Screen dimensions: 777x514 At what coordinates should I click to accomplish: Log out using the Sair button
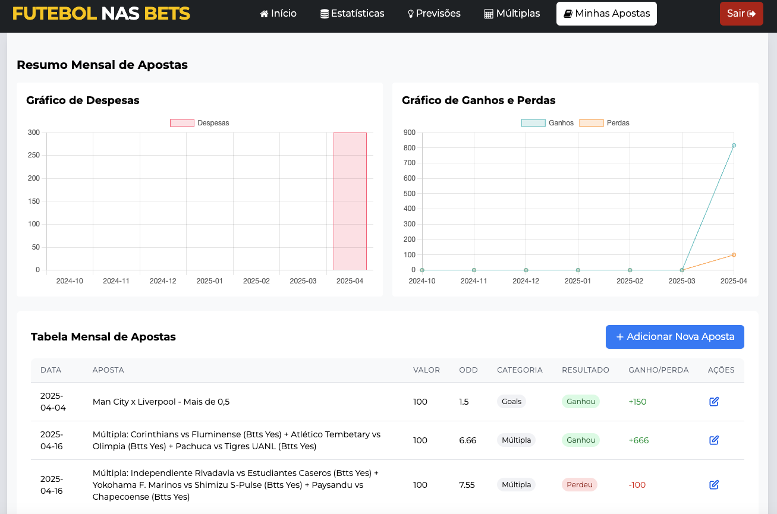741,14
